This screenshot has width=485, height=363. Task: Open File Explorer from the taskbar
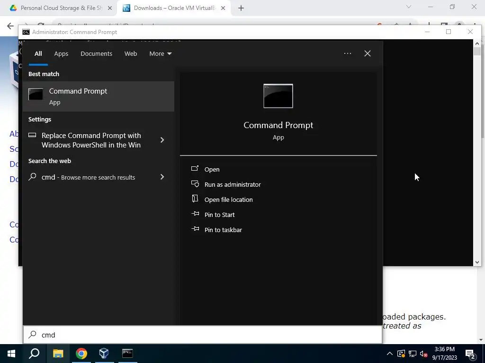pyautogui.click(x=58, y=354)
